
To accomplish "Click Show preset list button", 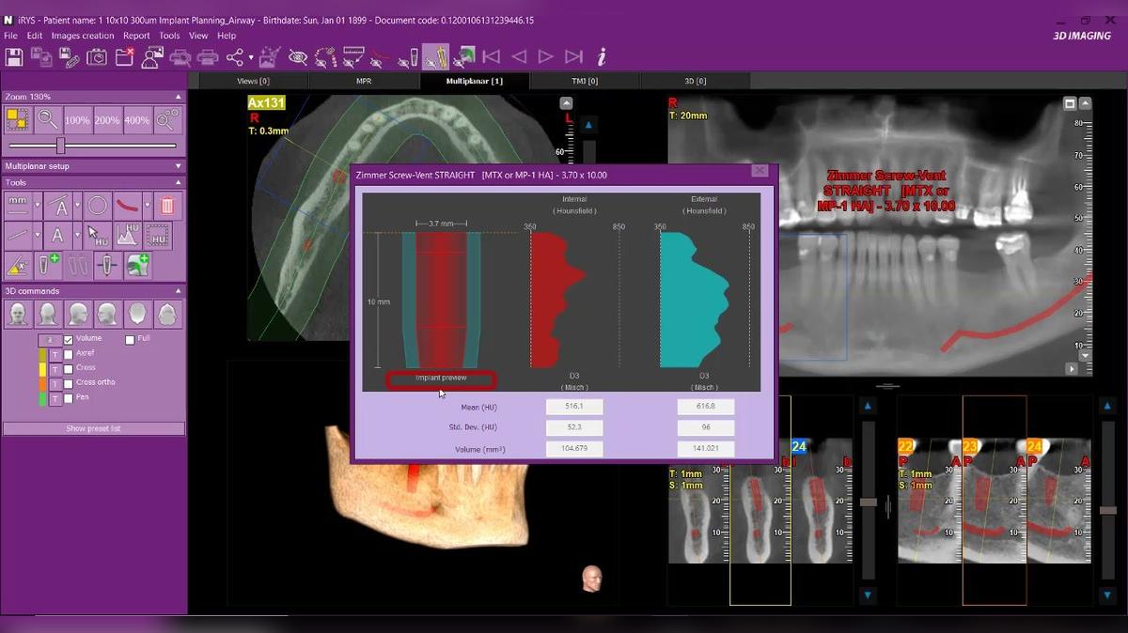I will 93,428.
